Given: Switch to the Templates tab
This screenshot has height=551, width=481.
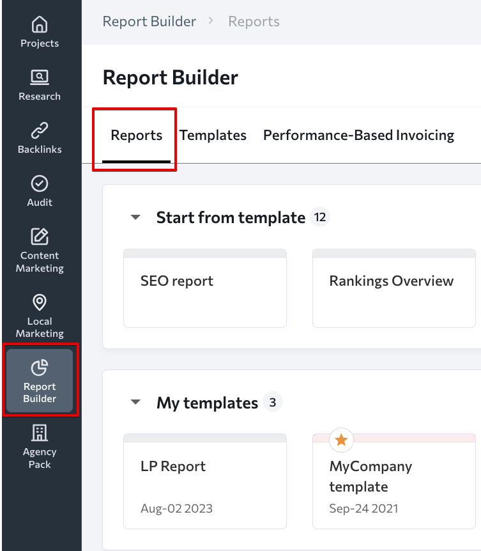Looking at the screenshot, I should click(x=213, y=136).
